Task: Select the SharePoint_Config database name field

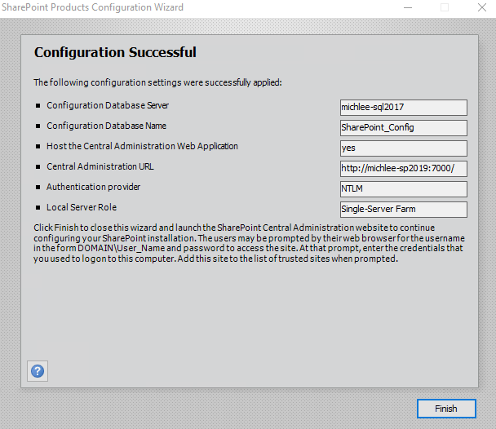Action: (x=403, y=128)
